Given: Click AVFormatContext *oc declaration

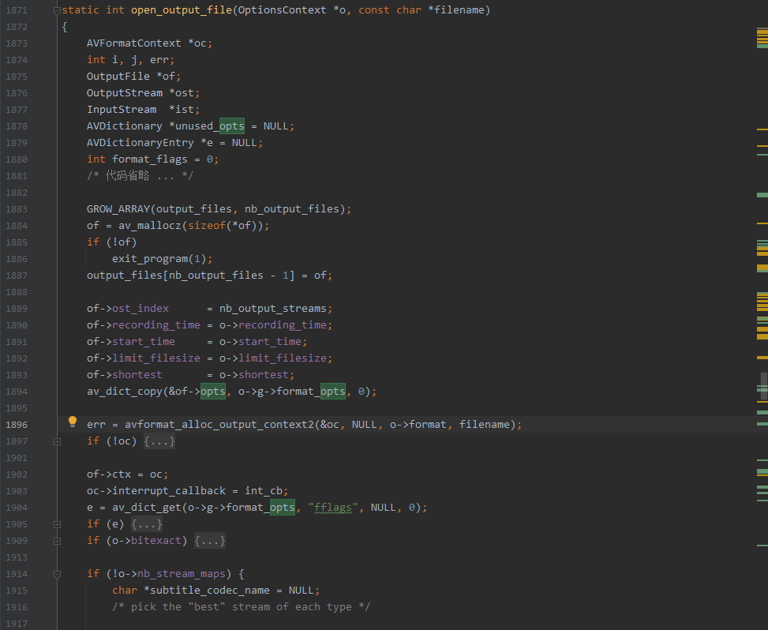Looking at the screenshot, I should point(149,43).
